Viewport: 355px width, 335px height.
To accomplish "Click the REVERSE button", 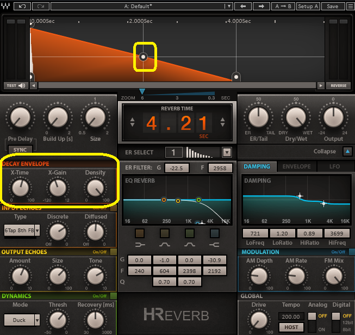I will coord(338,85).
